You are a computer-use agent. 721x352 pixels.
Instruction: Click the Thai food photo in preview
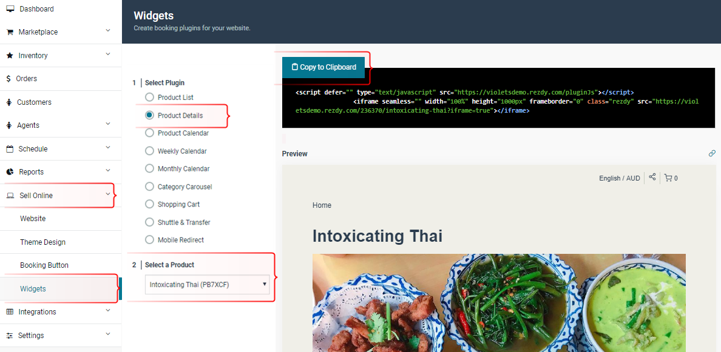(499, 303)
